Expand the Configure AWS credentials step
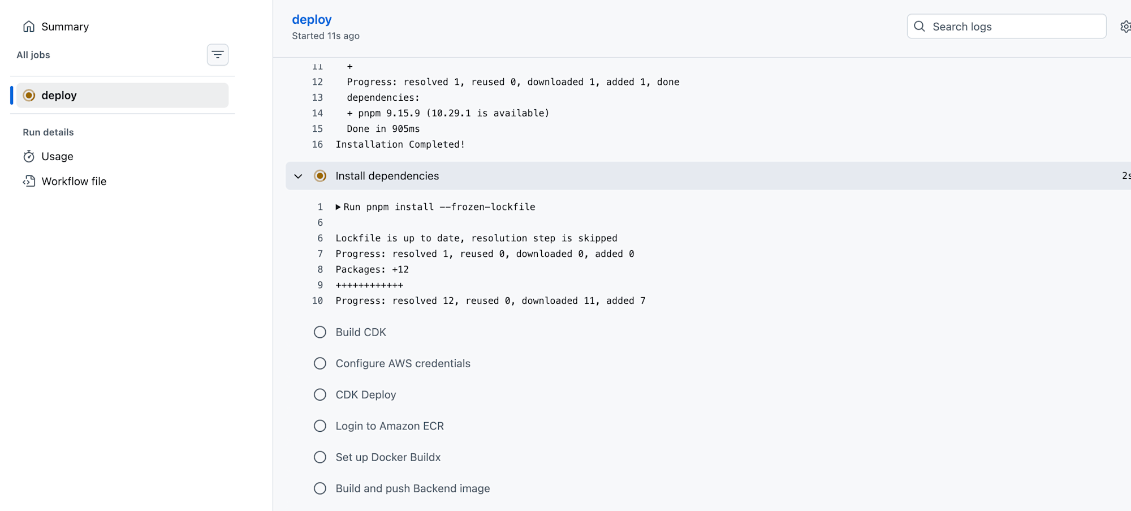 [403, 363]
